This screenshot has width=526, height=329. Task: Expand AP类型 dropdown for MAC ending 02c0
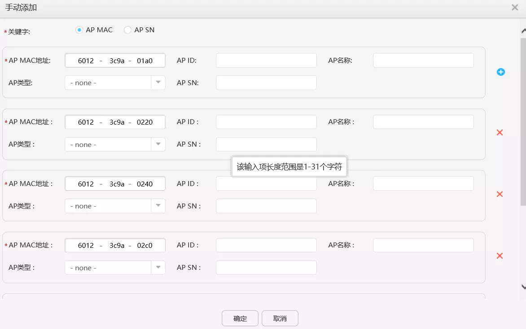coord(115,268)
